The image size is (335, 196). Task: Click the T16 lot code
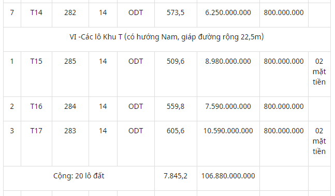36,106
